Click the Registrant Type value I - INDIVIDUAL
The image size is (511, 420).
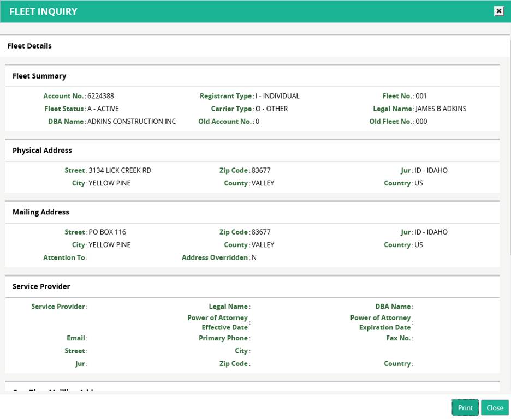277,96
